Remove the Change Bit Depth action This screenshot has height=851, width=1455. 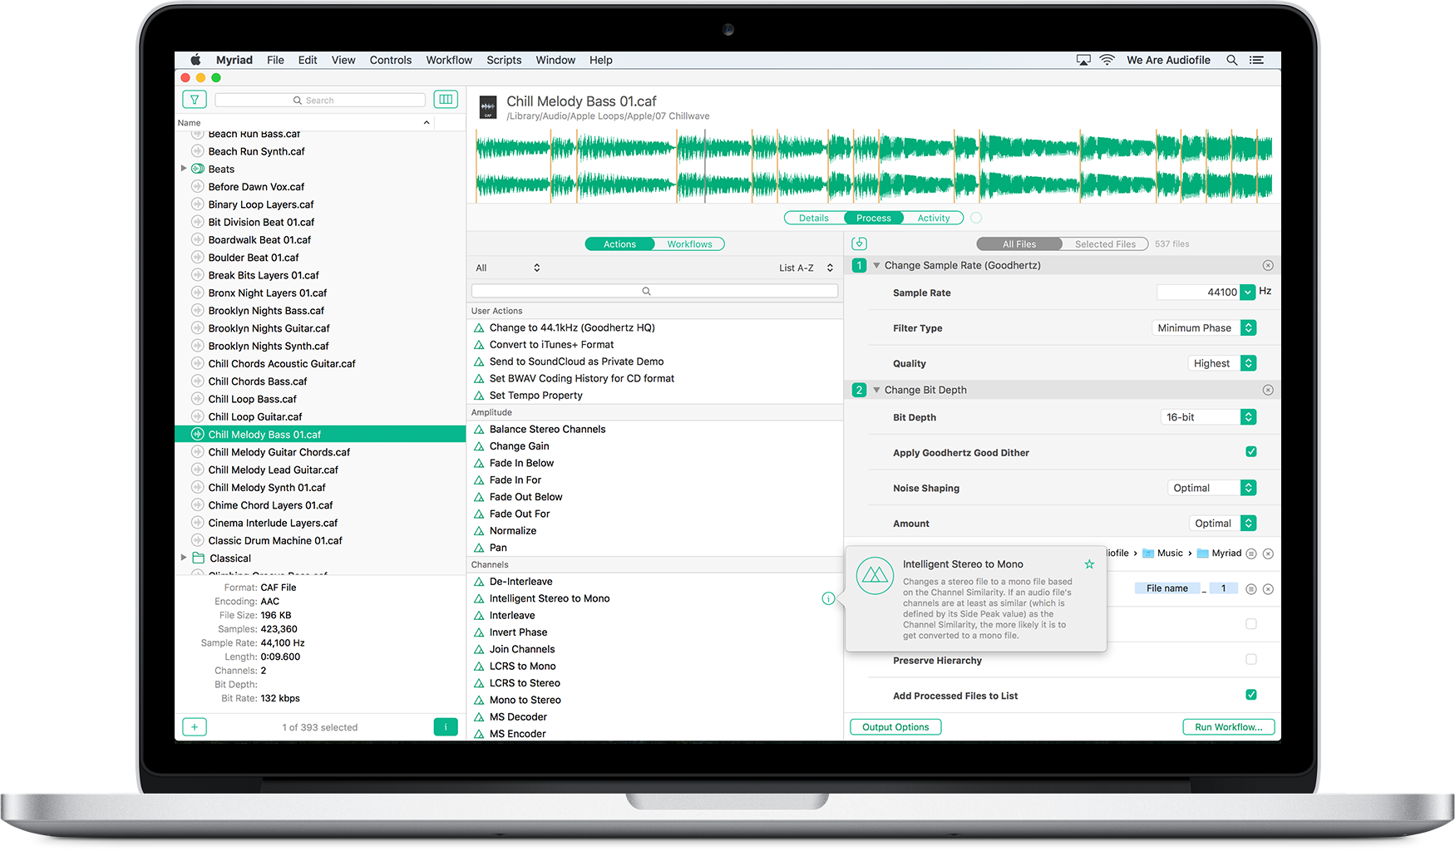(x=1268, y=390)
